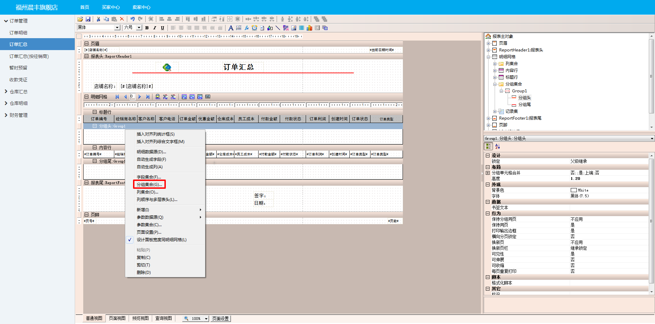This screenshot has height=324, width=655.
Task: Select 分组集合(G)... from the context menu
Action: 149,185
